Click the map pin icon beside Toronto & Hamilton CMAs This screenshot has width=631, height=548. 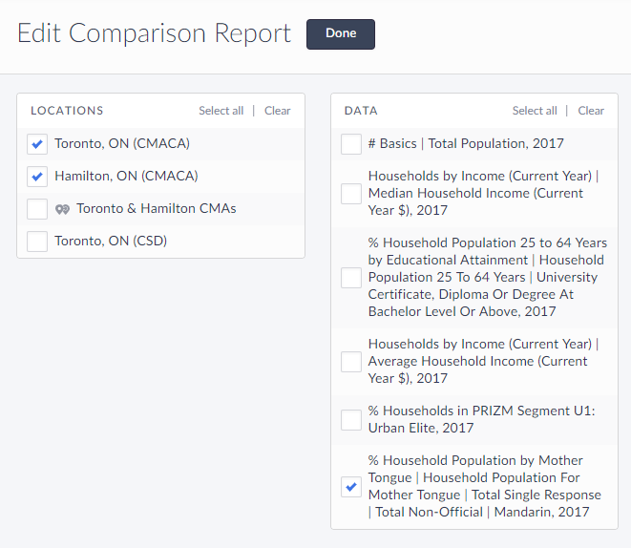(63, 209)
